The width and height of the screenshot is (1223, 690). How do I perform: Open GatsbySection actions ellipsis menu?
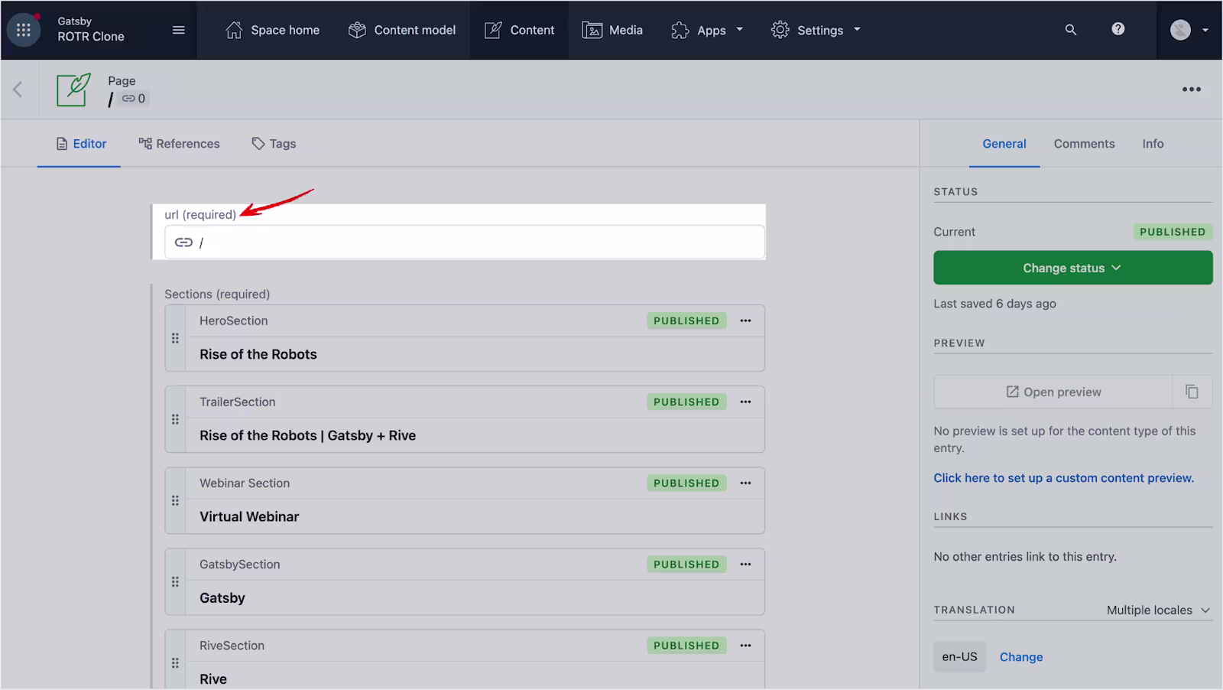coord(745,564)
